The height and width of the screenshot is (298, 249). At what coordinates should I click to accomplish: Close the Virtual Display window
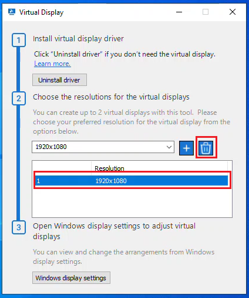coord(233,12)
